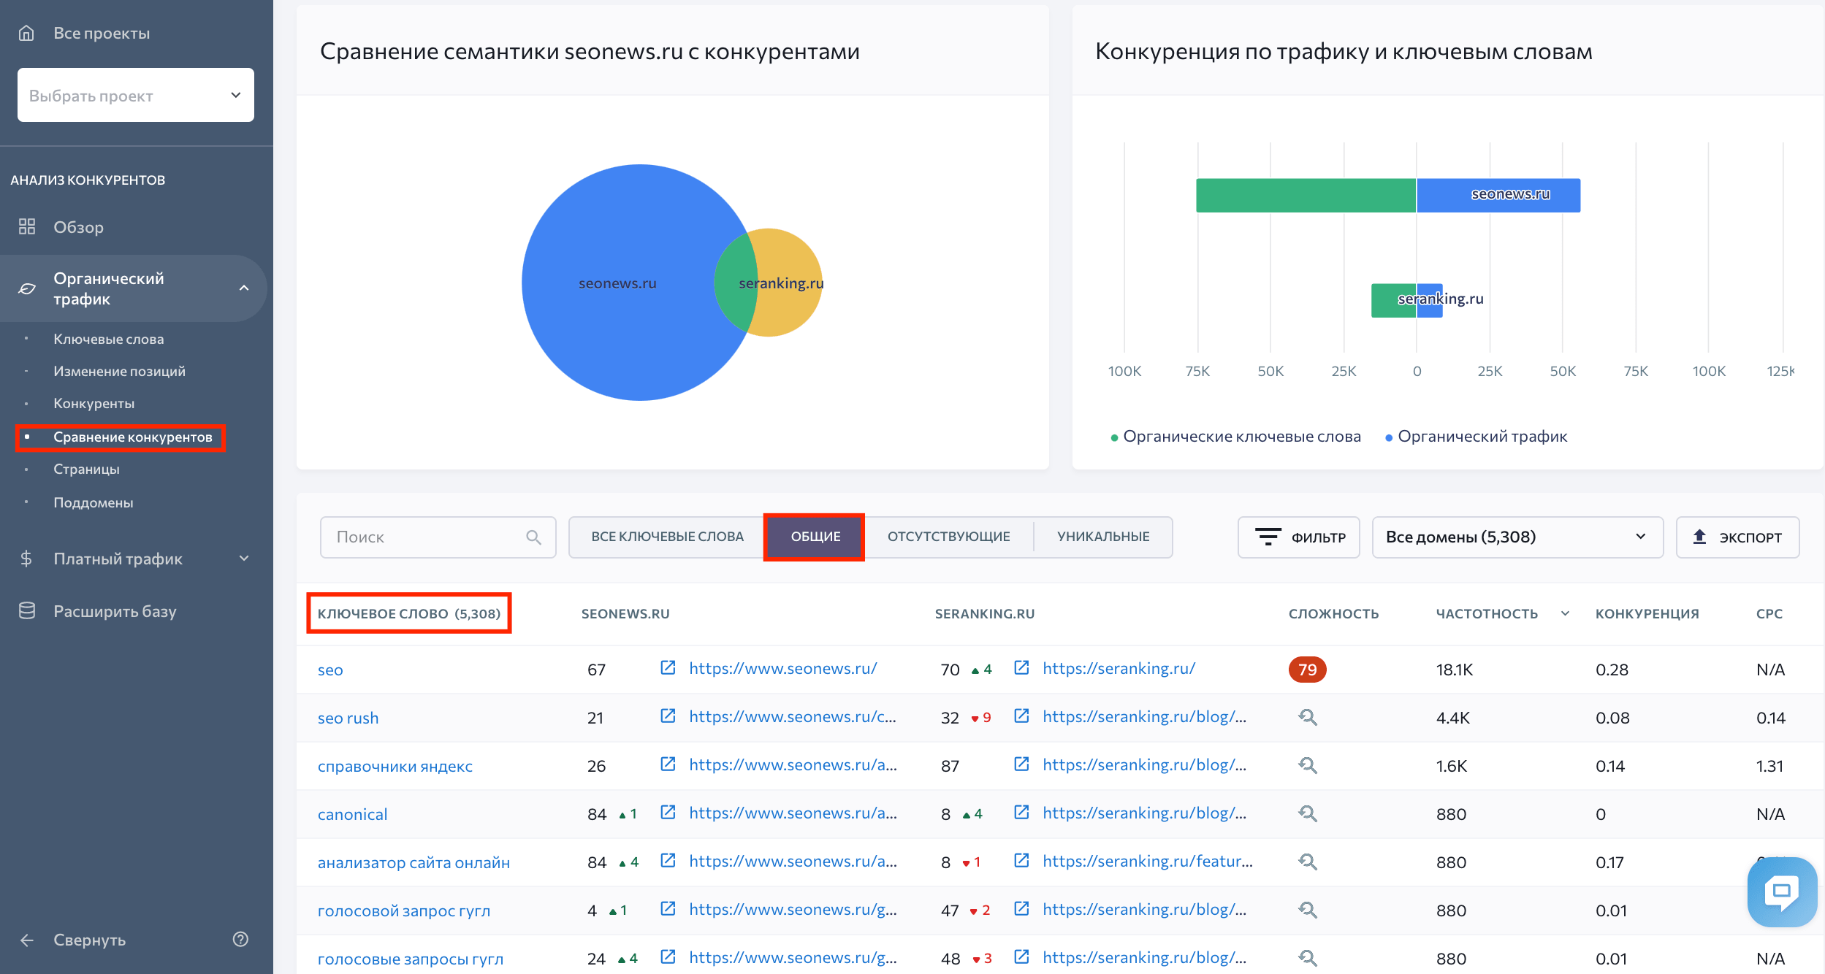Image resolution: width=1825 pixels, height=974 pixels.
Task: Click the green seonews.ru keywords bar
Action: 1306,195
